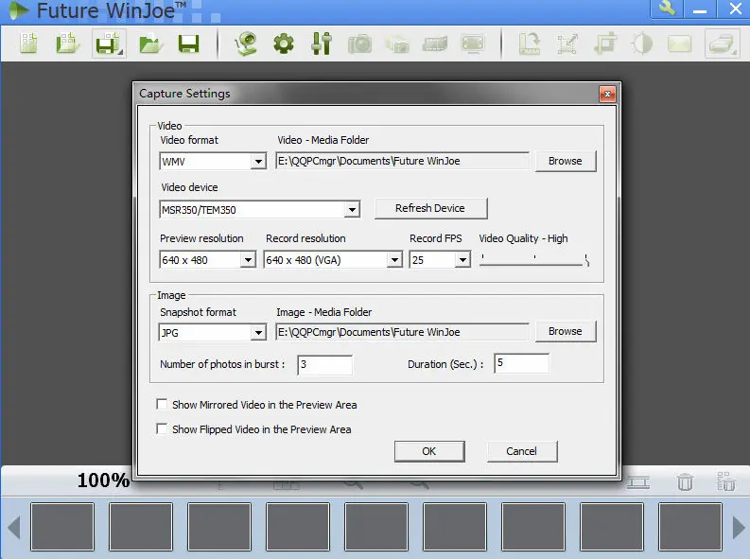The width and height of the screenshot is (750, 559).
Task: Click the plain green floppy save icon
Action: (x=188, y=44)
